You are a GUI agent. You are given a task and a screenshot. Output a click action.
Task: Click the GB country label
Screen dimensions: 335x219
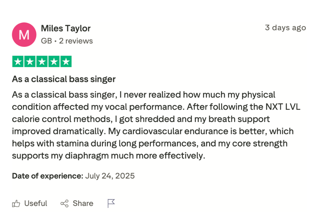point(46,41)
